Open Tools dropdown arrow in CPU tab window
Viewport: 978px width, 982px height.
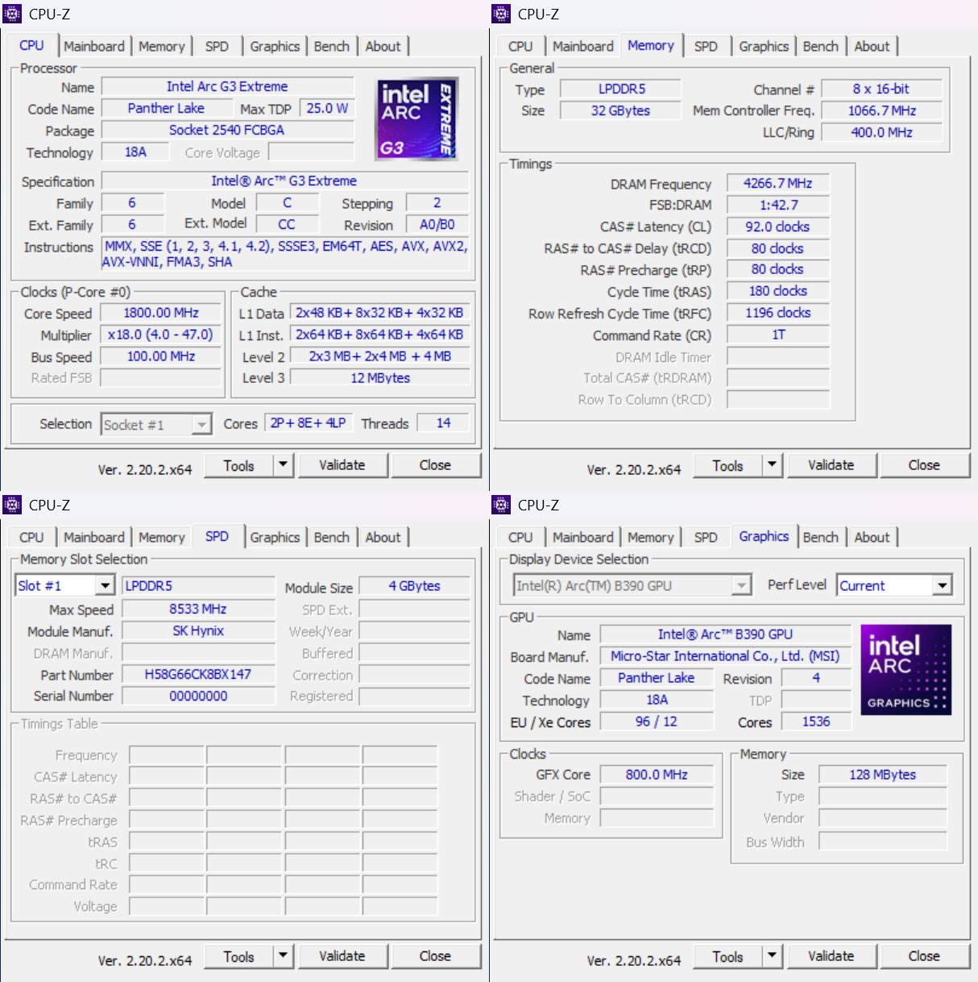click(283, 464)
